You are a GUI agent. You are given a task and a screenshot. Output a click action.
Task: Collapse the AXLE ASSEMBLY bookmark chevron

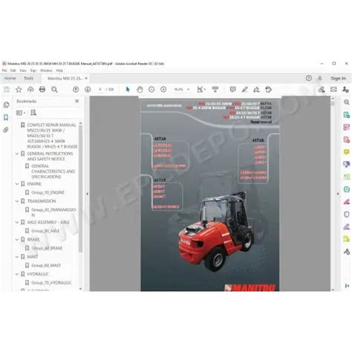[x=17, y=222]
